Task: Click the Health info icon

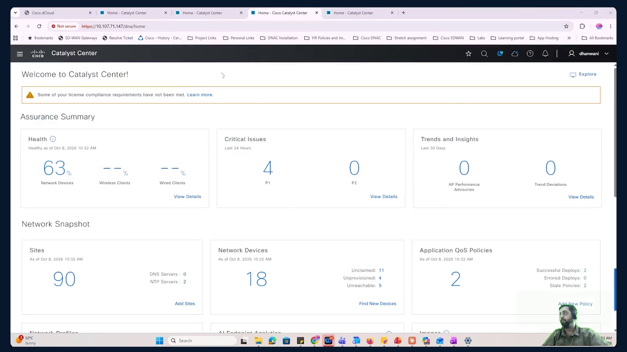Action: (x=53, y=139)
